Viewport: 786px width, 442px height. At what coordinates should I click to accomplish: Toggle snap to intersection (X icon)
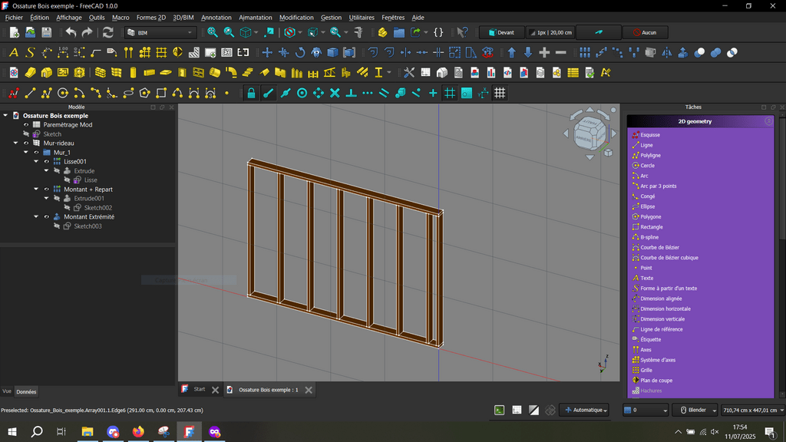pyautogui.click(x=335, y=93)
